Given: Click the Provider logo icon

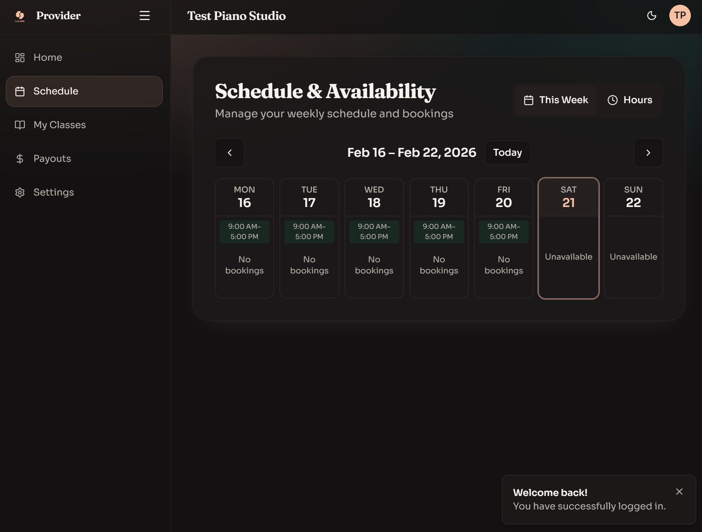Looking at the screenshot, I should [x=20, y=16].
